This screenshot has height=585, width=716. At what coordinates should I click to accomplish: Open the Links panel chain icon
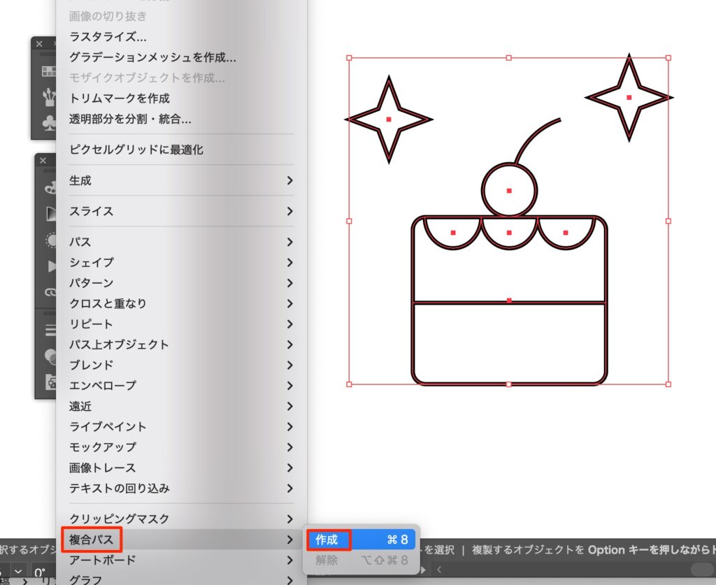click(x=50, y=293)
